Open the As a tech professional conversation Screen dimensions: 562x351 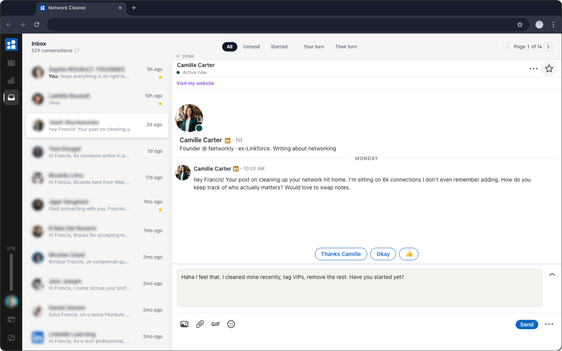click(x=97, y=338)
